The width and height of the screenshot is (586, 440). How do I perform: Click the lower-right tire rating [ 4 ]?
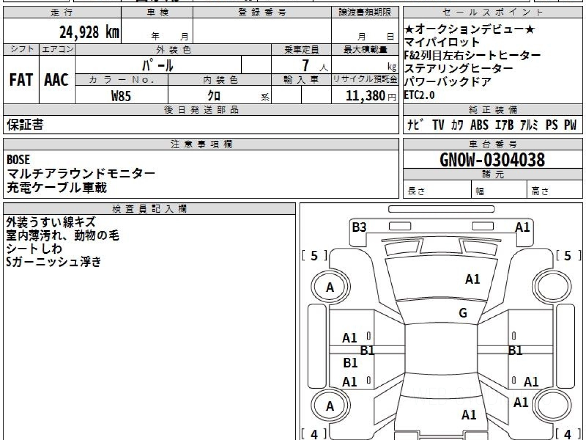coord(567,434)
